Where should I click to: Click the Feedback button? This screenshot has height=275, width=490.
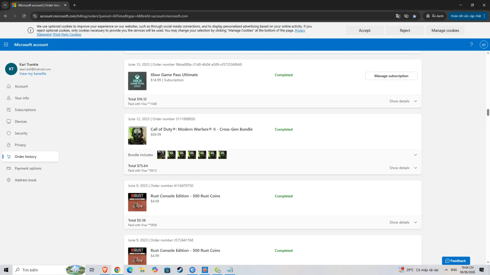456,261
